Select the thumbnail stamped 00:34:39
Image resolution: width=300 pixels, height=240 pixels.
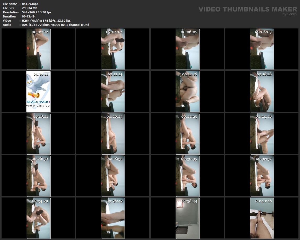(38, 218)
